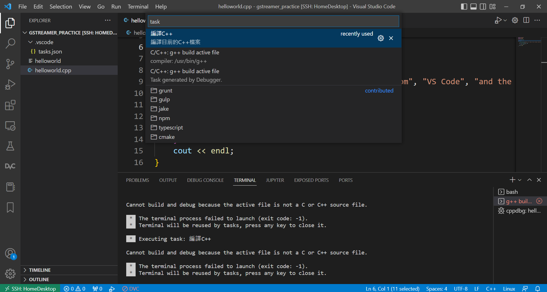
Task: Kill the failed g++ build terminal
Action: pos(539,201)
